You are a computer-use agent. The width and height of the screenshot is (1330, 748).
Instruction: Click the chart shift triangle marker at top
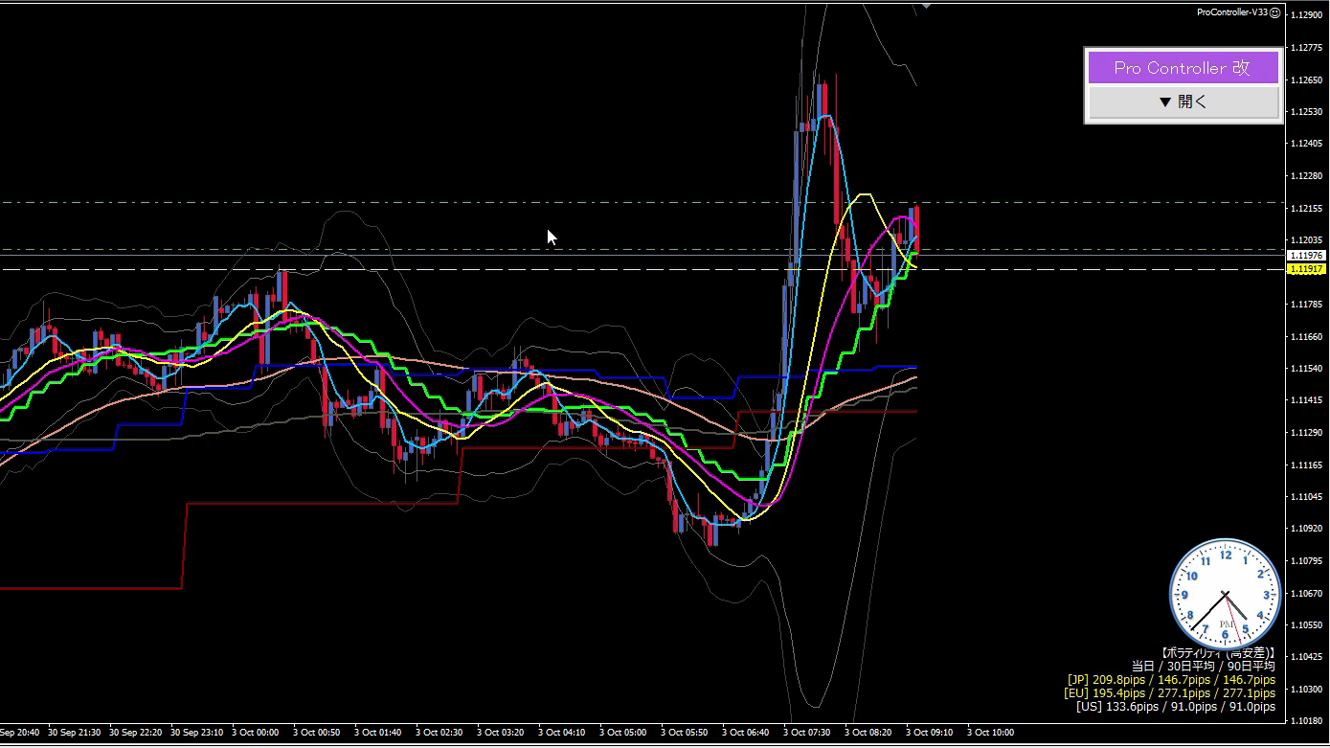click(x=926, y=7)
